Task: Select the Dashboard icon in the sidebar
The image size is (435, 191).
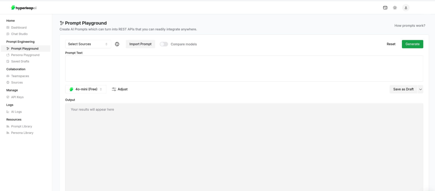Action: click(x=8, y=27)
